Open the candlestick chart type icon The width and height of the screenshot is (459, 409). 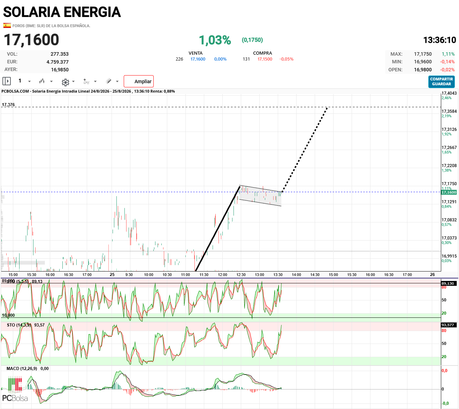42,81
